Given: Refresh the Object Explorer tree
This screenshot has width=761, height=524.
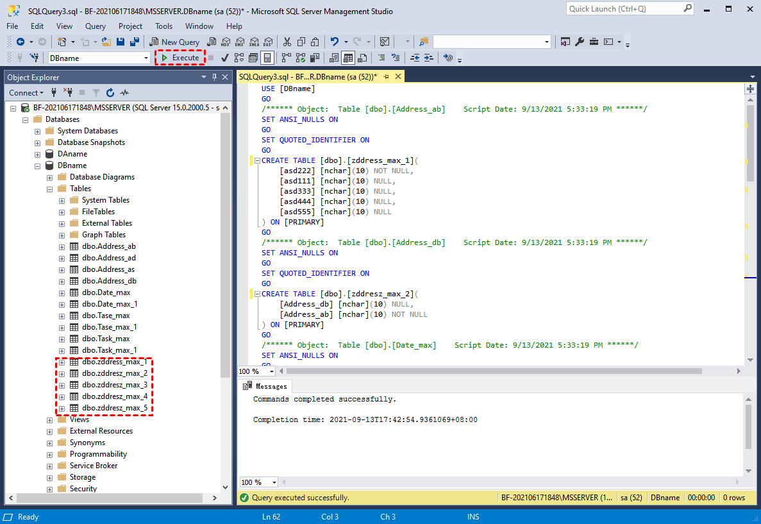Looking at the screenshot, I should [110, 92].
